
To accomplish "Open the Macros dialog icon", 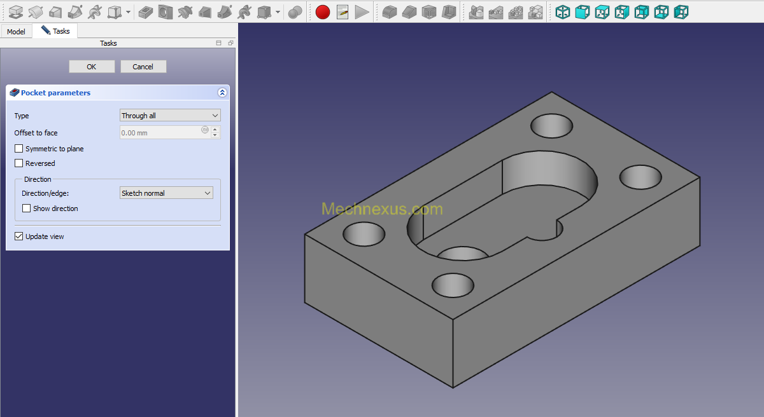I will point(343,11).
